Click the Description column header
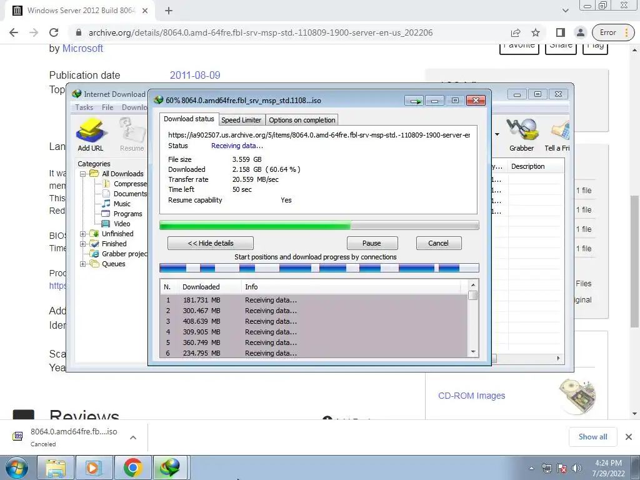This screenshot has height=480, width=640. [x=536, y=166]
